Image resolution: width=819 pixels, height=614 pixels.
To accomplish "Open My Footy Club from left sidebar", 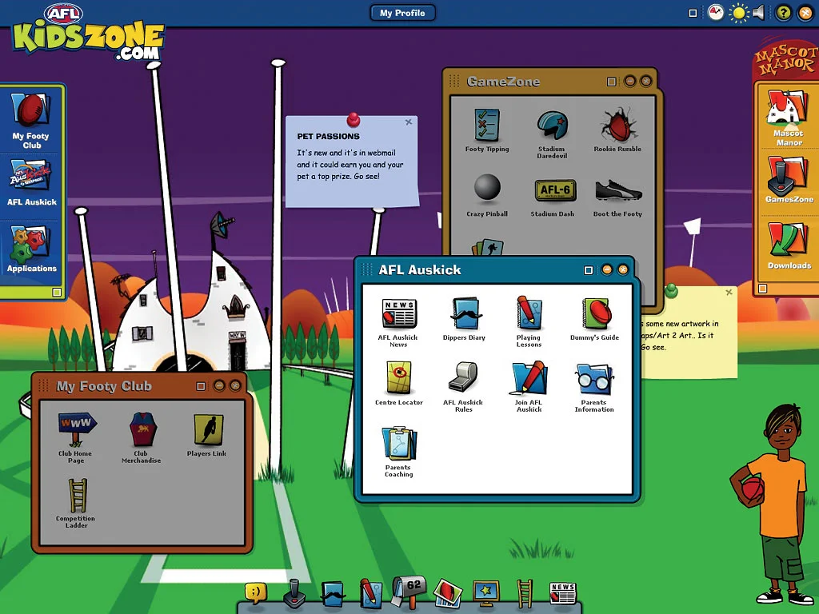I will pos(31,121).
